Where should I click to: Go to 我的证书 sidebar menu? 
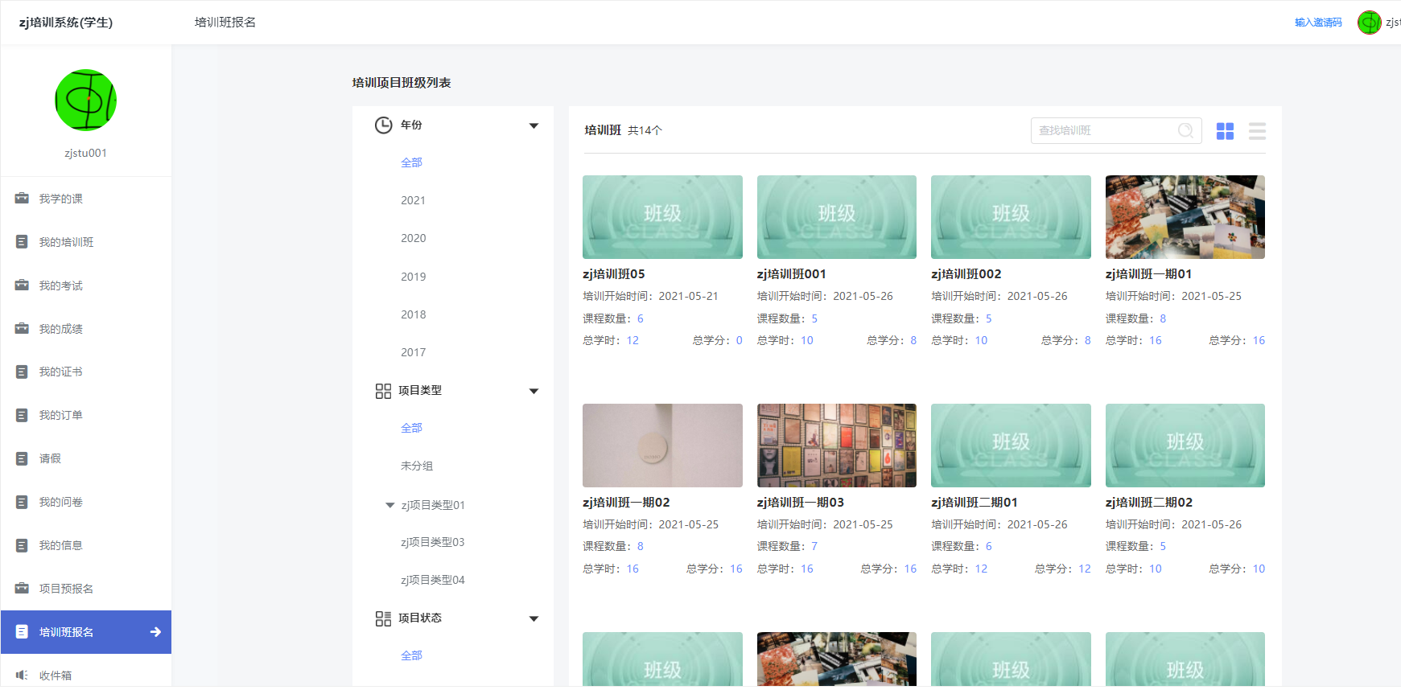point(61,372)
